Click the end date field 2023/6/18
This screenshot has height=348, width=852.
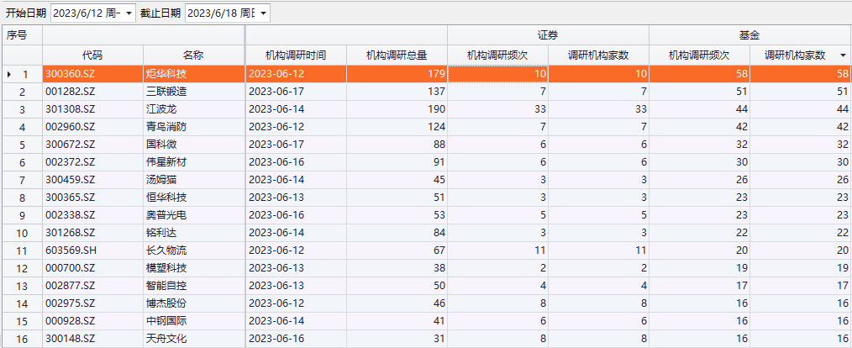pyautogui.click(x=221, y=13)
